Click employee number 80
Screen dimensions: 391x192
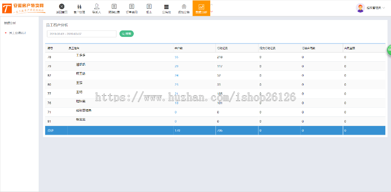point(49,85)
